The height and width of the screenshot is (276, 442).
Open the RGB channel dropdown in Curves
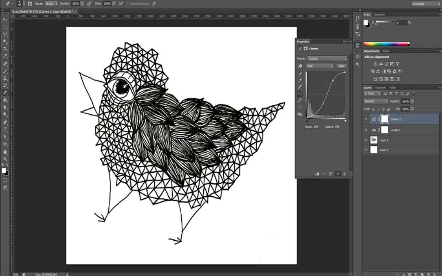320,66
